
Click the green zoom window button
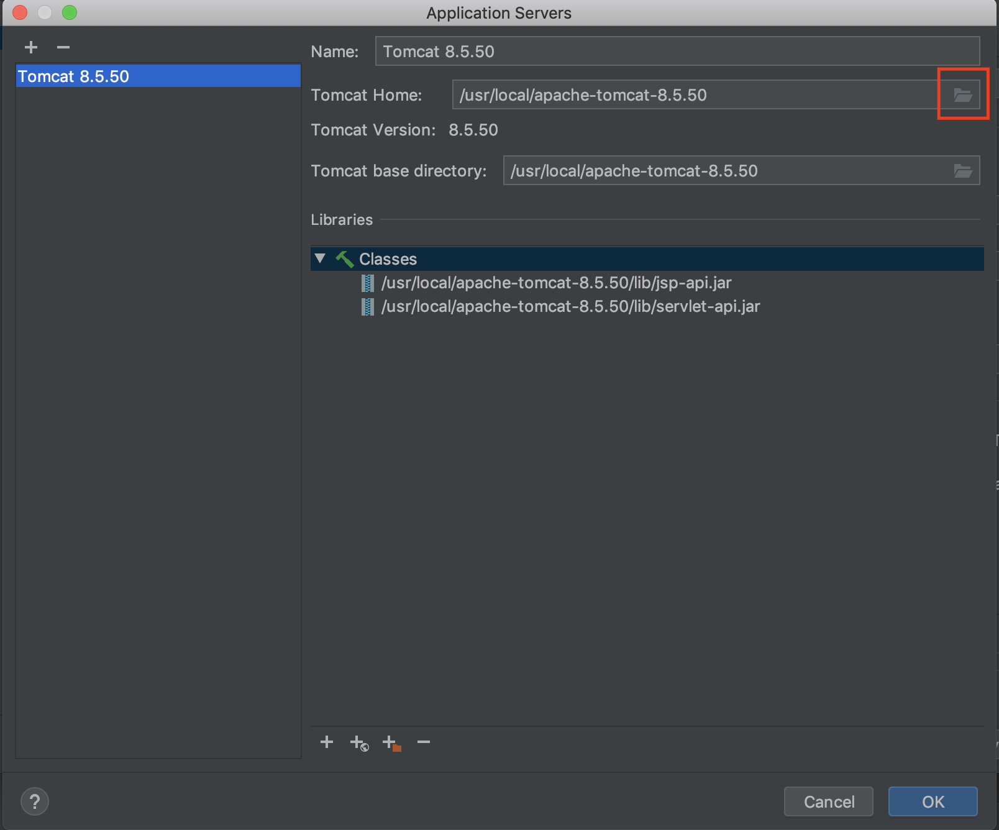click(70, 12)
